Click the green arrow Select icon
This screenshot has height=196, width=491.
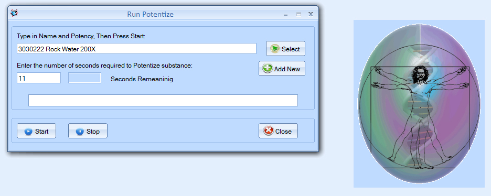point(275,49)
